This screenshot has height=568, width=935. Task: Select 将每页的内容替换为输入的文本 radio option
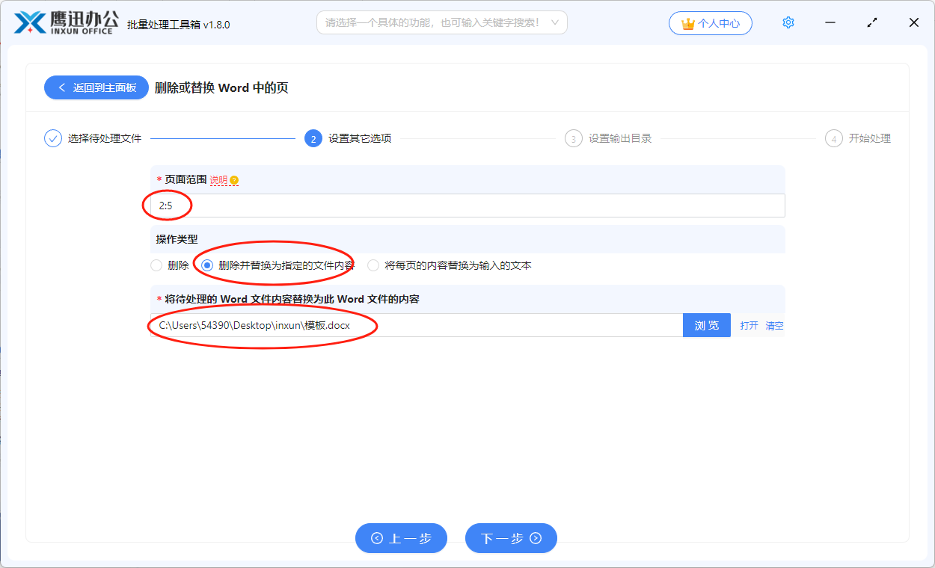pyautogui.click(x=373, y=265)
